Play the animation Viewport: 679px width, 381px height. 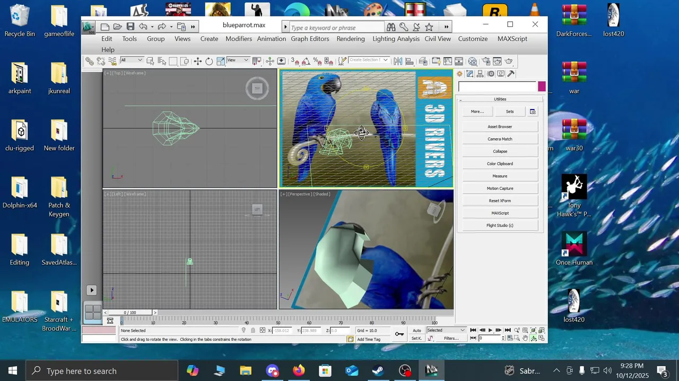coord(490,330)
